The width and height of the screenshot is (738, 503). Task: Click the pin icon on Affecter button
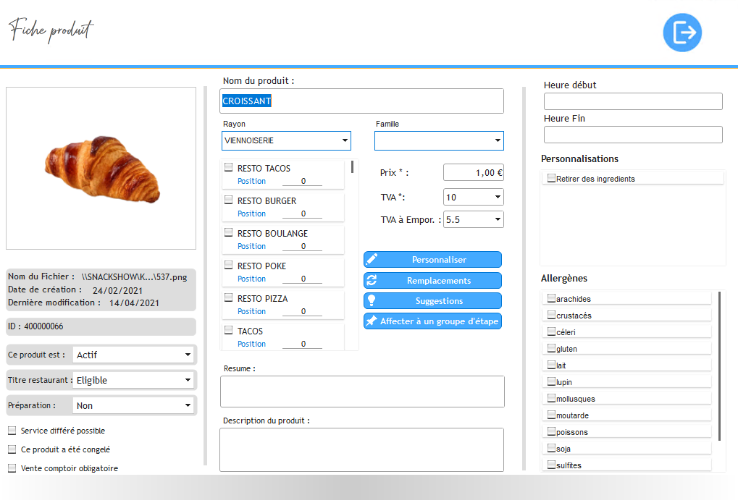[372, 321]
